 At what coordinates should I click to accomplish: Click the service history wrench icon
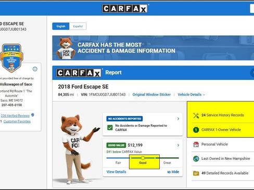196,115
